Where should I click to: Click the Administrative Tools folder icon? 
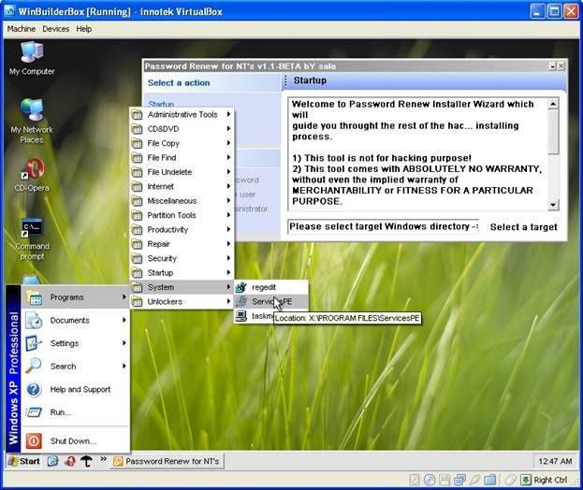(138, 114)
